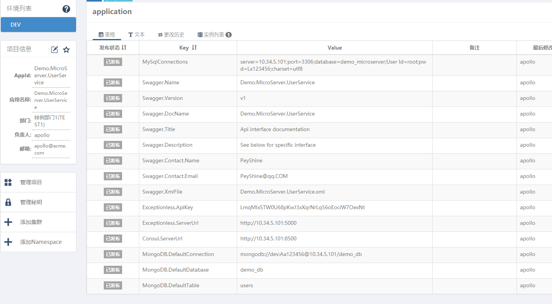The height and width of the screenshot is (304, 552).
Task: Click the Value column header
Action: pyautogui.click(x=335, y=48)
